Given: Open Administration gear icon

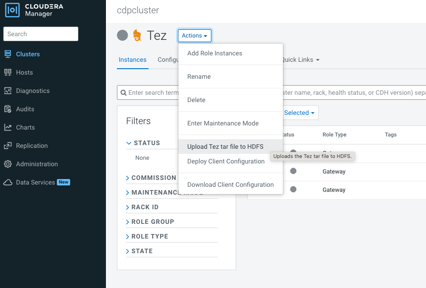Looking at the screenshot, I should pyautogui.click(x=8, y=164).
